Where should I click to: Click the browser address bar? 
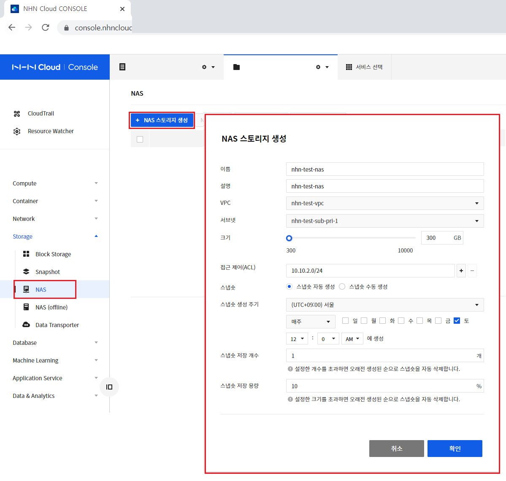(95, 28)
